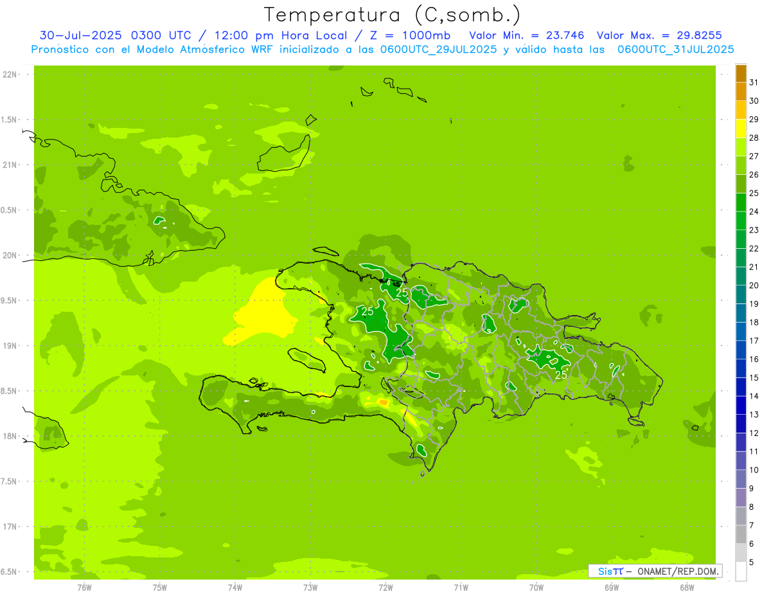
Task: Pick the purple legend band between 9 and 10
Action: (741, 479)
